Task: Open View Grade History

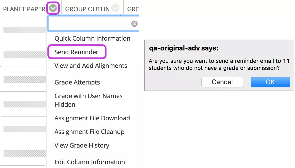Action: pyautogui.click(x=82, y=145)
